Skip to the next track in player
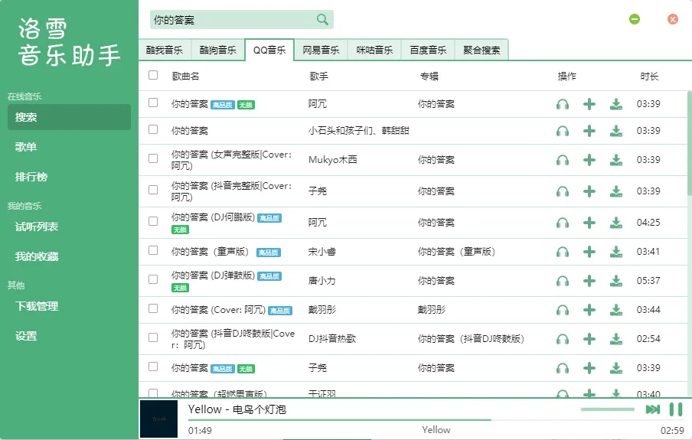The height and width of the screenshot is (440, 692). click(653, 409)
